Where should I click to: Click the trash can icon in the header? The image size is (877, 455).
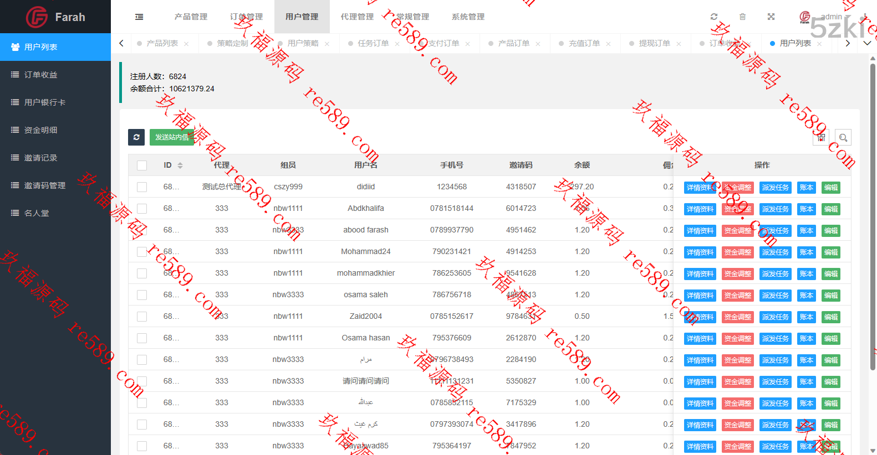coord(742,17)
